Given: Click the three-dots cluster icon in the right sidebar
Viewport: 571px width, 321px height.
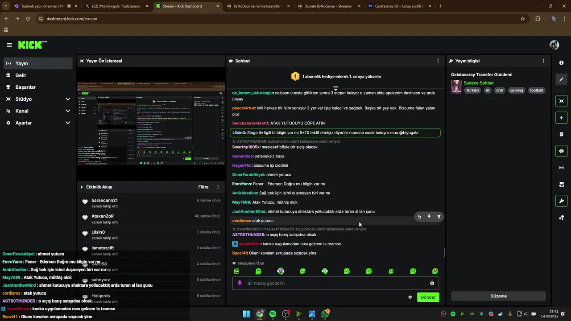Looking at the screenshot, I should pos(561,218).
